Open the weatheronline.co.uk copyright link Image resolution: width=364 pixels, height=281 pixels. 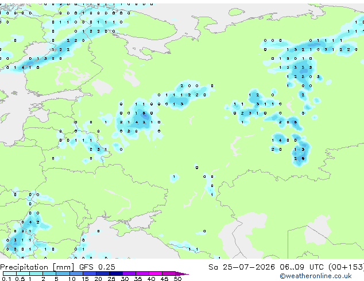pyautogui.click(x=316, y=276)
